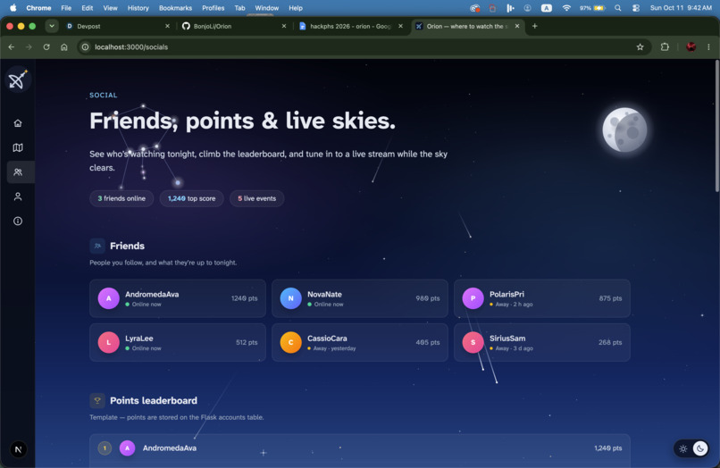The height and width of the screenshot is (468, 720).
Task: Click the page vertical scrollbar
Action: 716,126
